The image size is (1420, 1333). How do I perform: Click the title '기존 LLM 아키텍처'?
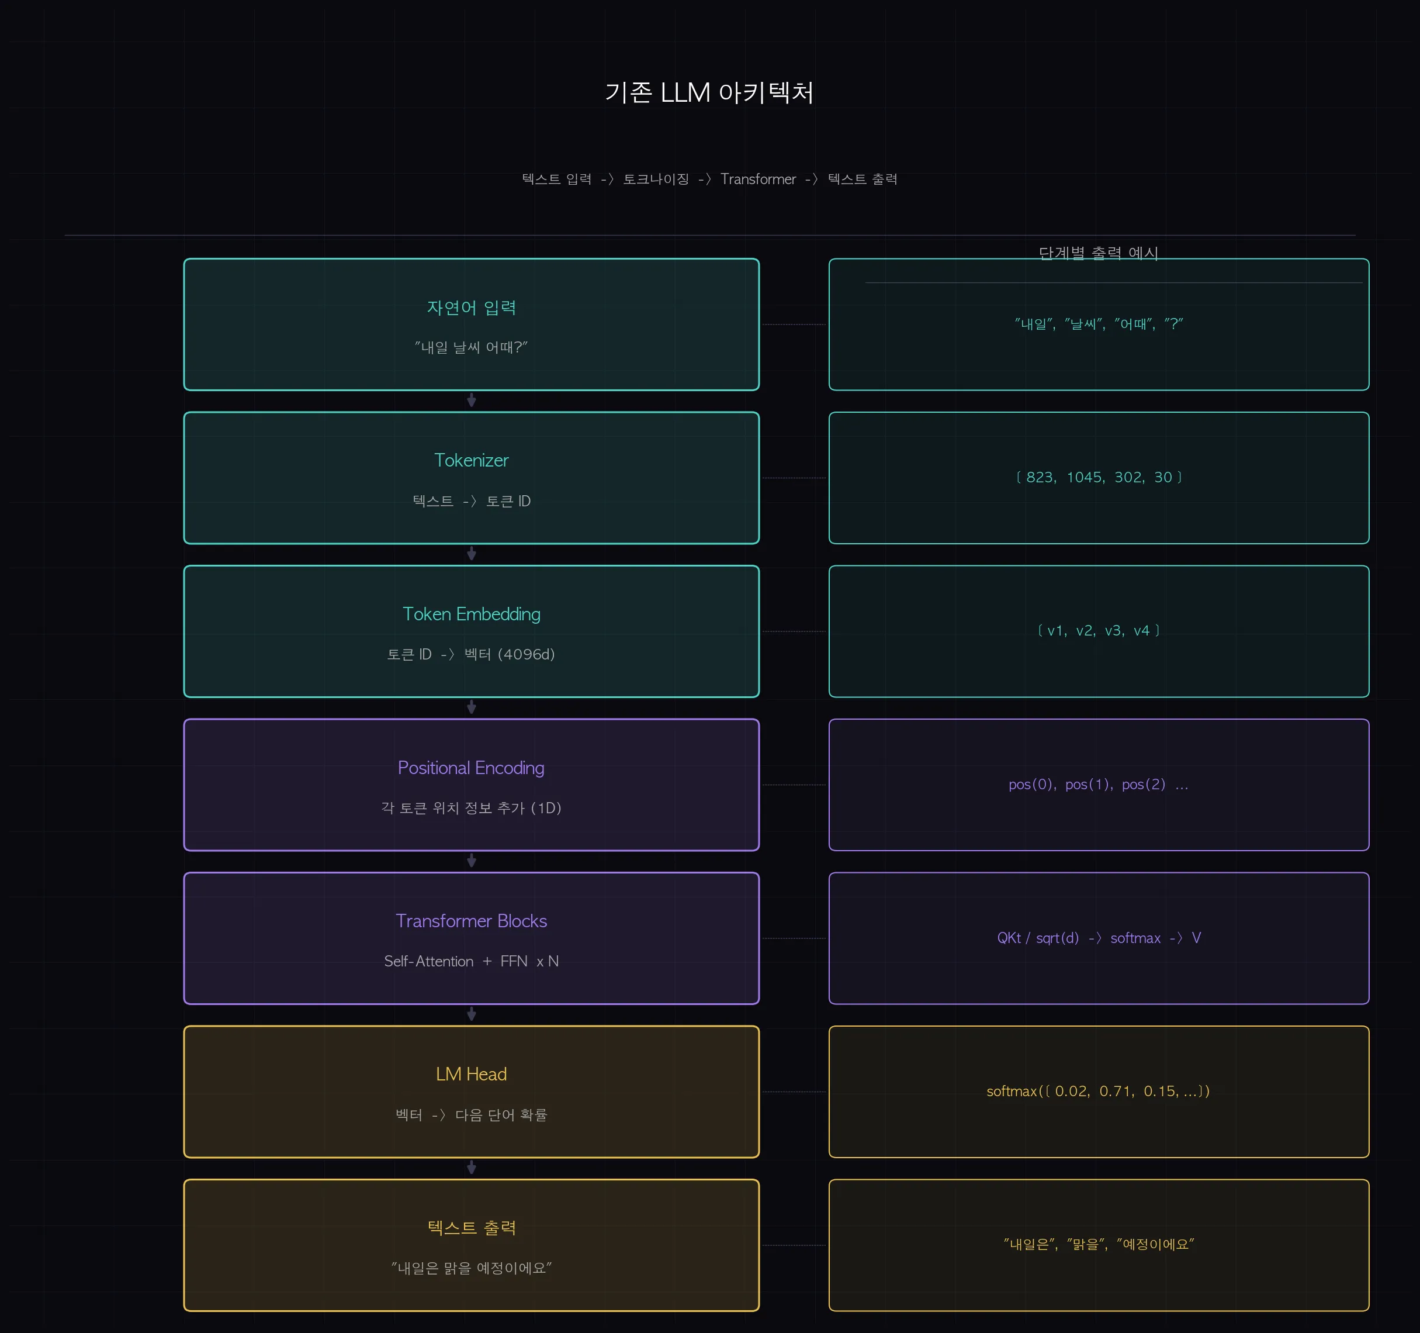(709, 93)
